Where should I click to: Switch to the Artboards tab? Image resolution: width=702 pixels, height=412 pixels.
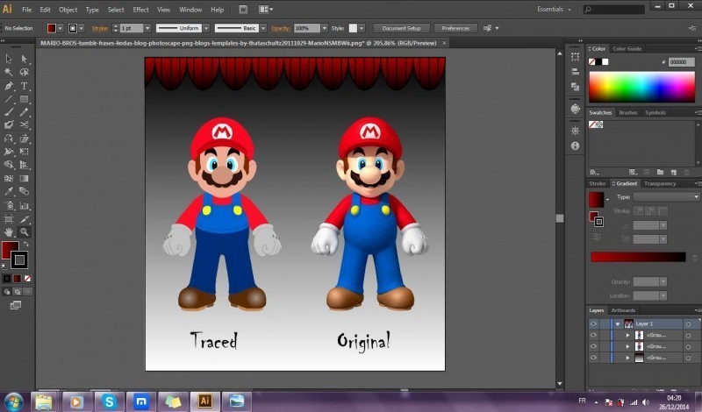point(623,310)
